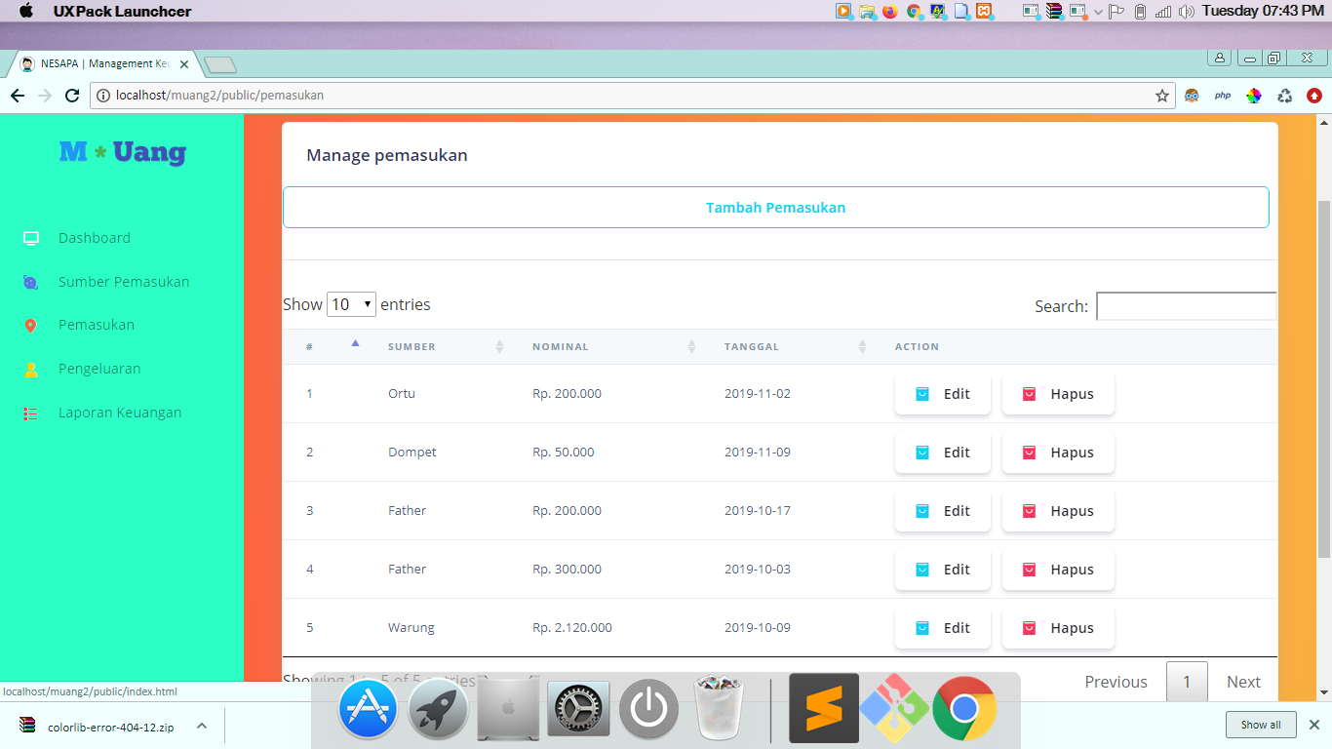Open Sublime Text from the dock
This screenshot has width=1332, height=749.
[x=824, y=708]
